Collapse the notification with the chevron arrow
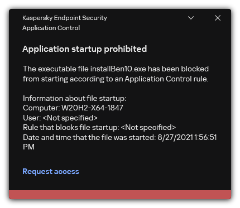 pos(191,18)
